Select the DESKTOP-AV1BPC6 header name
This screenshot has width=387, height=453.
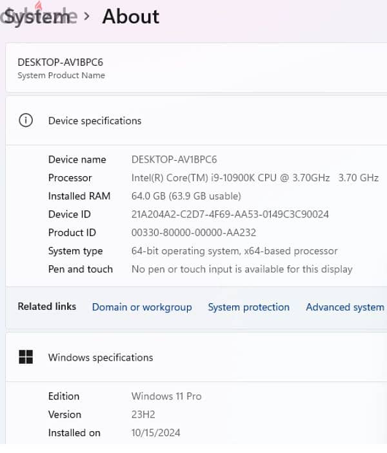[61, 62]
